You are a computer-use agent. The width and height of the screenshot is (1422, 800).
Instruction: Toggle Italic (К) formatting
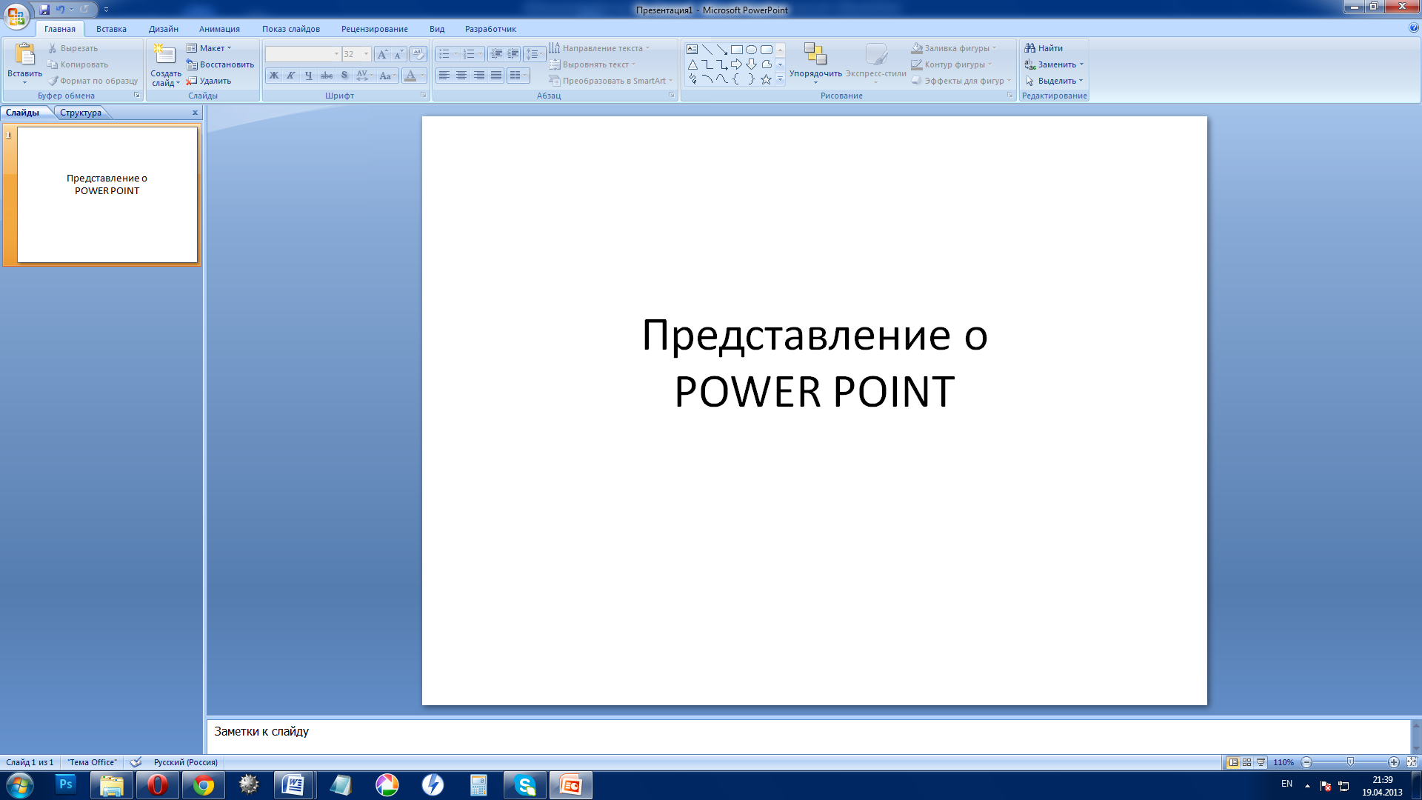pos(291,76)
